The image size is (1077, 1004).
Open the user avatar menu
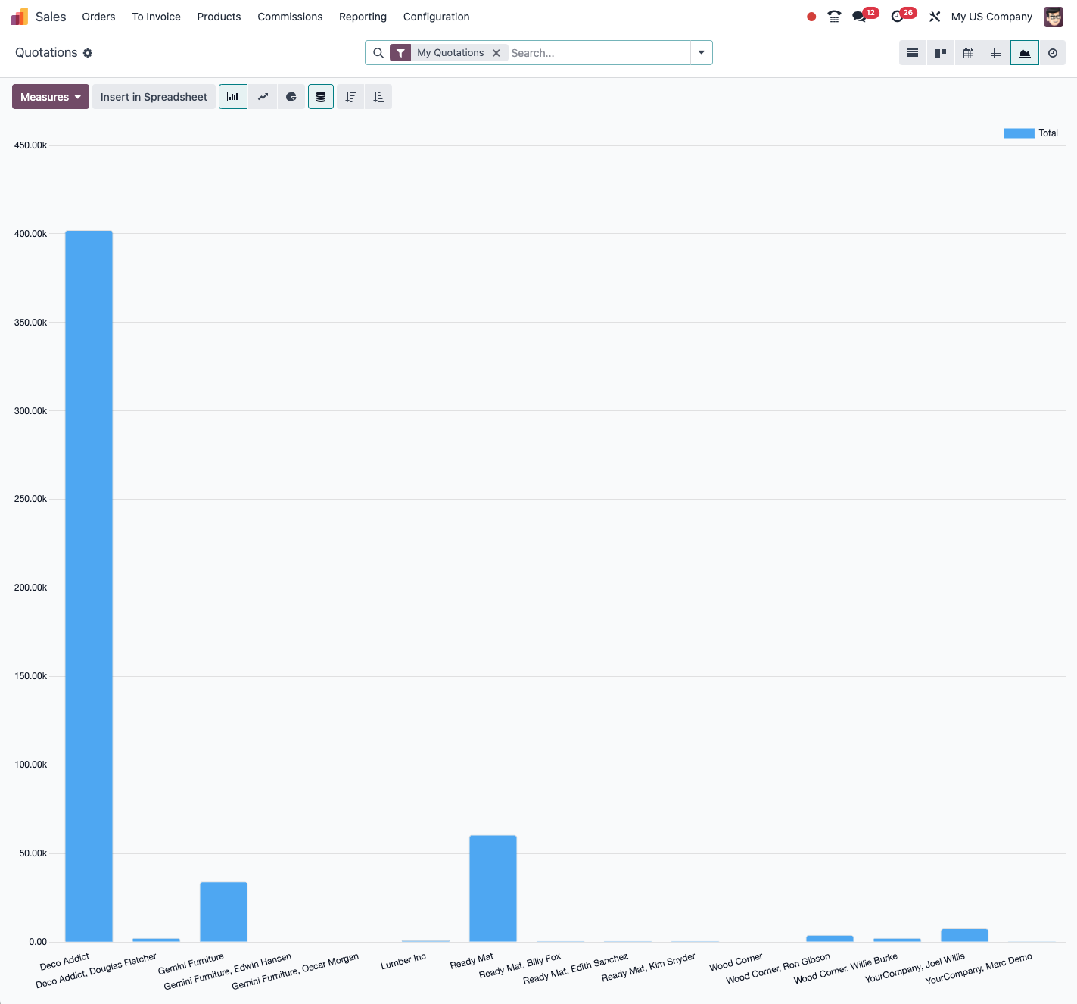click(1054, 17)
